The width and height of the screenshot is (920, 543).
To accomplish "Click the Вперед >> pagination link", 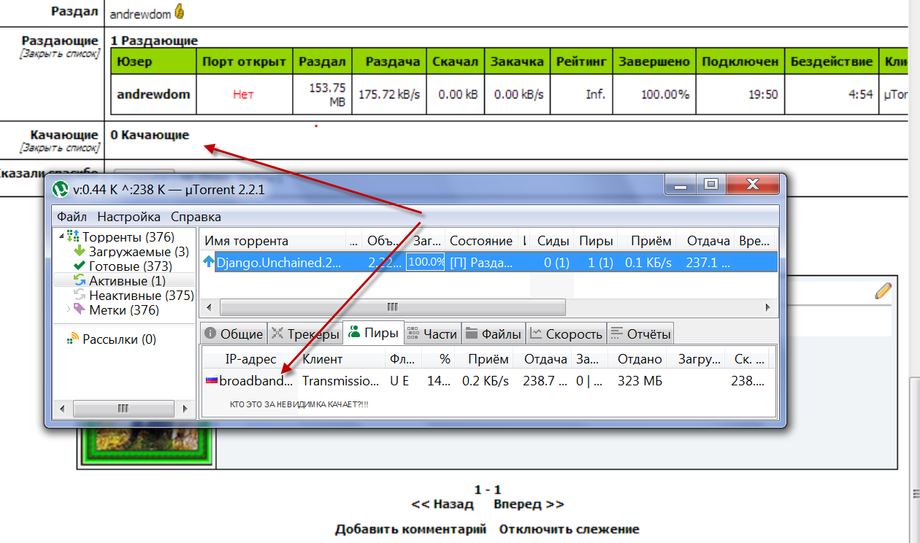I will click(529, 504).
